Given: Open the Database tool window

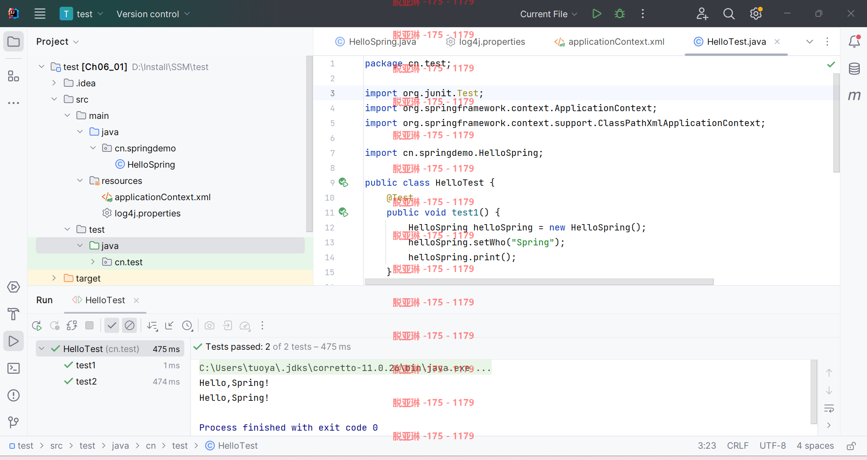Looking at the screenshot, I should coord(854,69).
